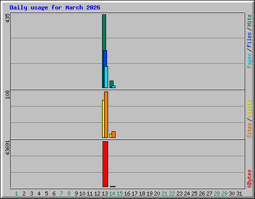Viewport: 255px width, 199px height.
Task: Click day 26 on the x-axis
Action: point(202,194)
